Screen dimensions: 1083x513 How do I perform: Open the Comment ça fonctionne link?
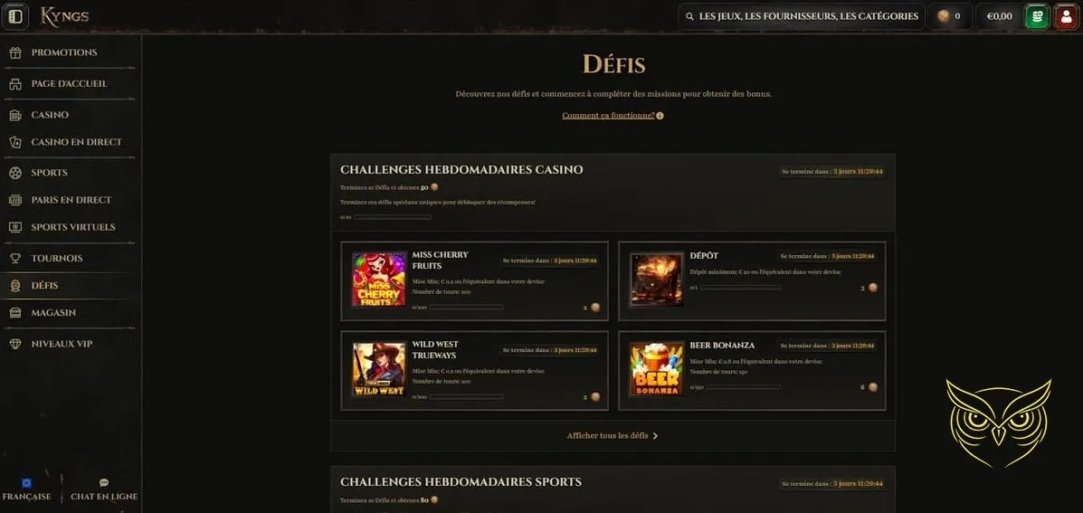[x=608, y=115]
